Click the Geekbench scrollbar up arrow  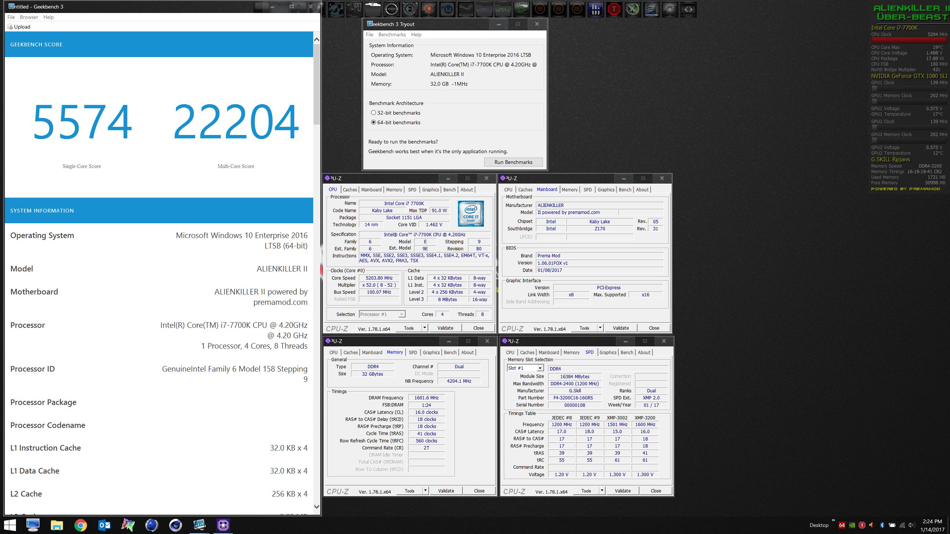point(317,39)
